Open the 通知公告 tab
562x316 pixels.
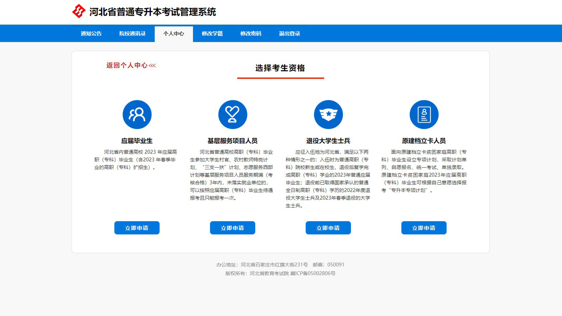pos(91,34)
